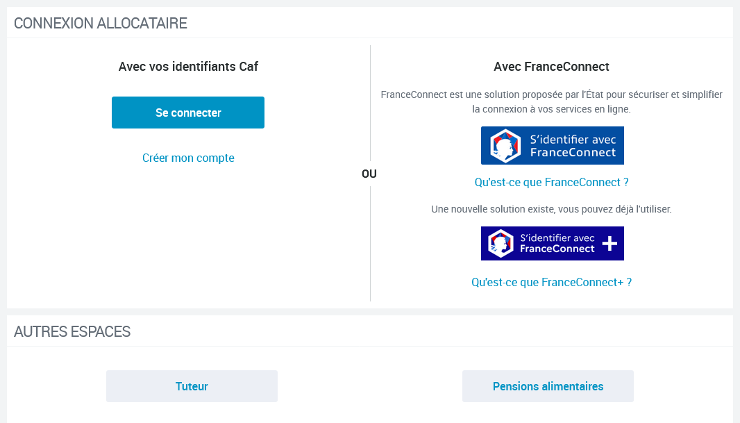Image resolution: width=740 pixels, height=423 pixels.
Task: Click the Avec FranceConnect title
Action: point(551,67)
